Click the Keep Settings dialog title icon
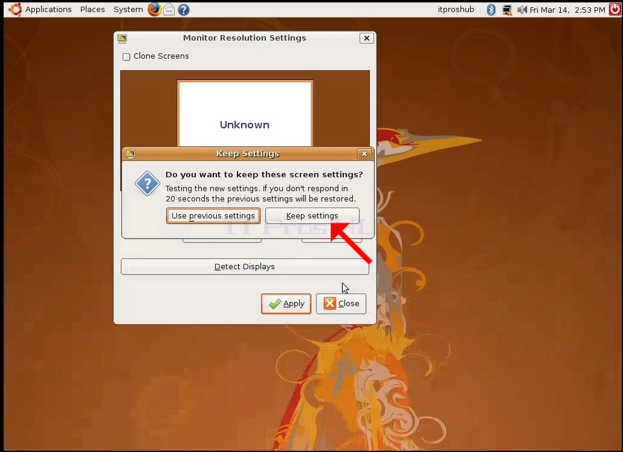Screen dimensions: 623x452 tap(130, 153)
